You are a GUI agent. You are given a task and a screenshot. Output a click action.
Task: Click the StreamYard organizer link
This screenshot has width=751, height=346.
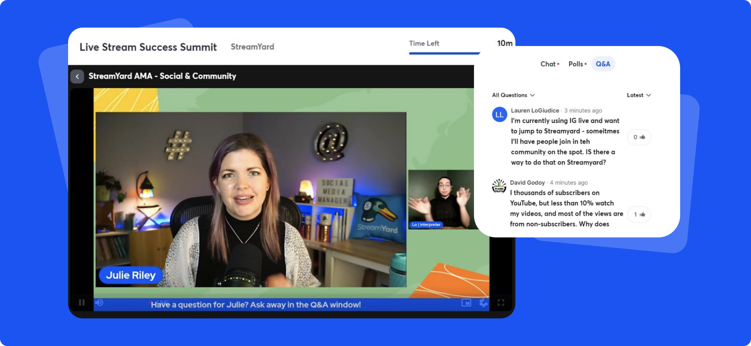(252, 47)
